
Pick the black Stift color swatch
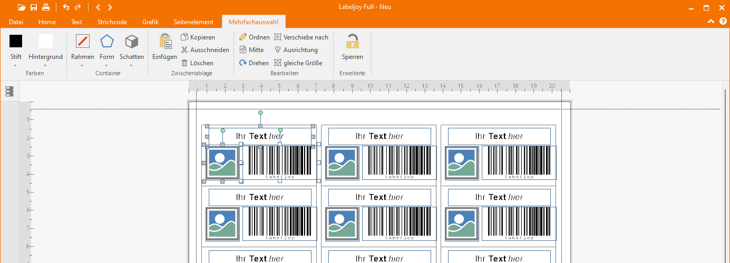[16, 41]
